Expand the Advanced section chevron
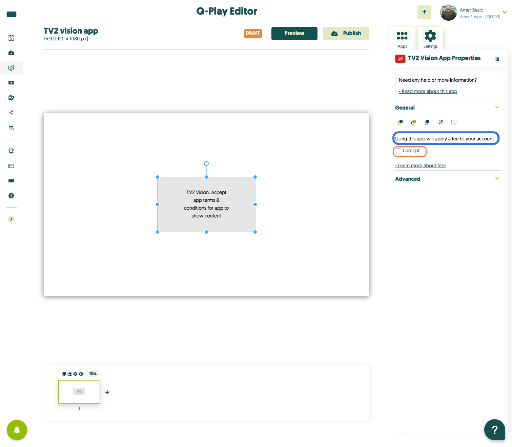 tap(497, 178)
